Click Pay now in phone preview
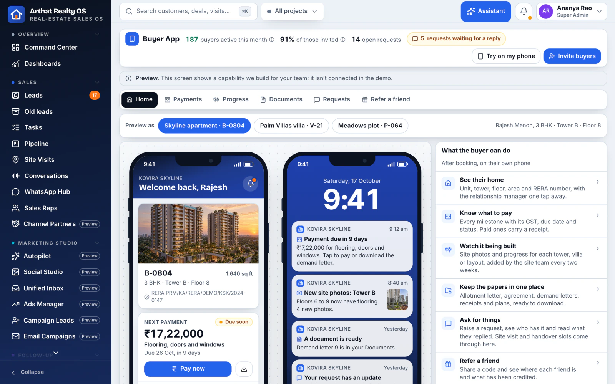The image size is (615, 384). pos(188,369)
